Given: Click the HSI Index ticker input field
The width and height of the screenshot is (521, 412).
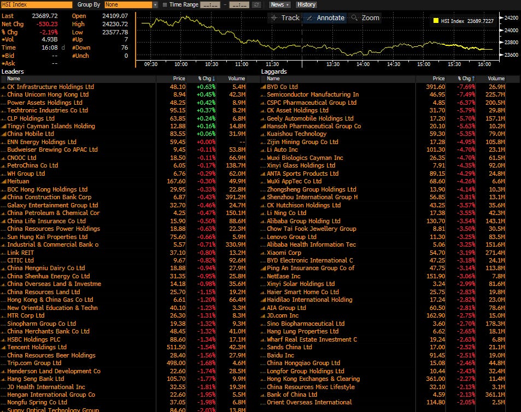Looking at the screenshot, I should [37, 5].
